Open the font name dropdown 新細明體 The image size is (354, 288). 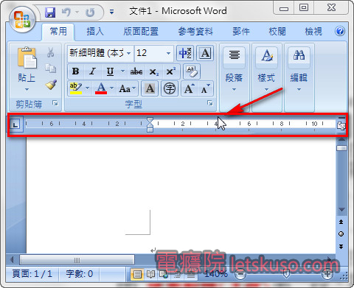point(128,53)
